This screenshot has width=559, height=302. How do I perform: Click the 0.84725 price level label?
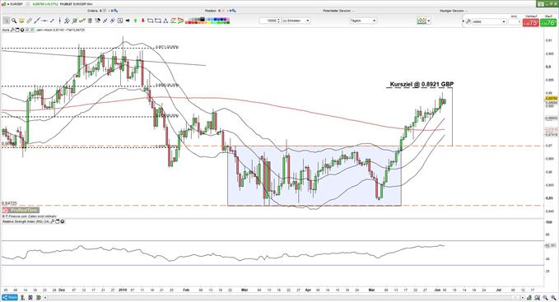point(9,203)
